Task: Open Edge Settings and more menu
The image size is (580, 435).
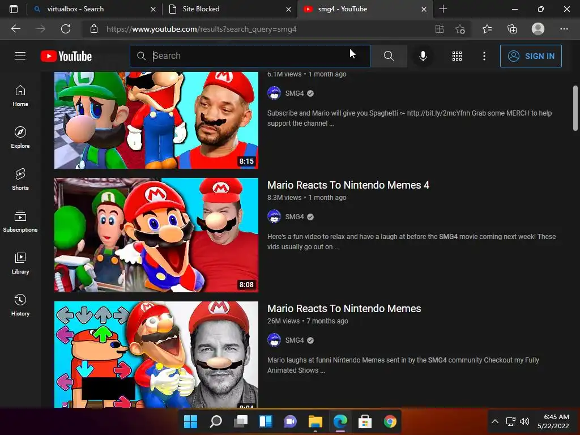Action: (x=564, y=29)
